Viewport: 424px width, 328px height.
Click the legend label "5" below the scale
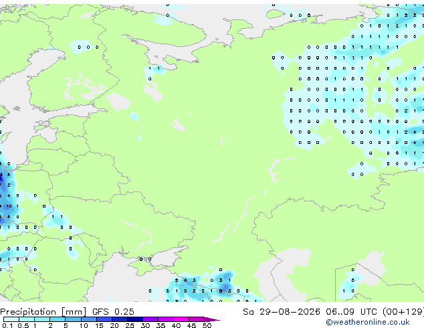point(66,325)
